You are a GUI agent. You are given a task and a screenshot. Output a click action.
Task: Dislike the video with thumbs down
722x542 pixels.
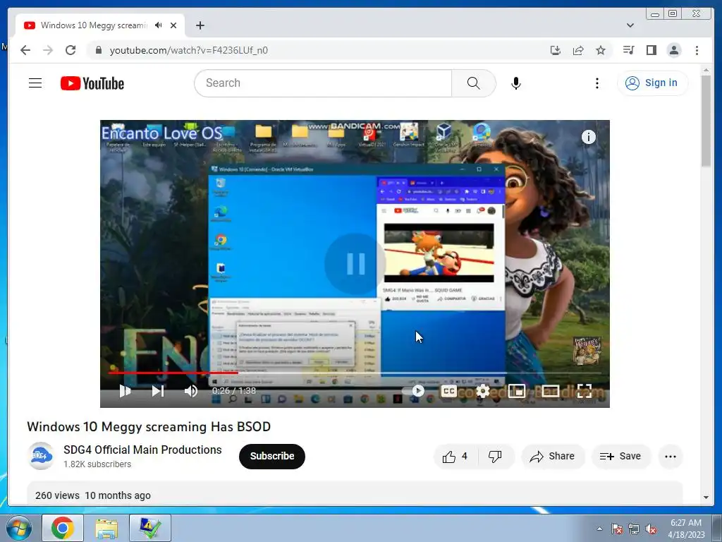(x=495, y=457)
